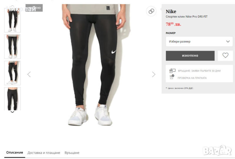Click the similar products rings icon
235x159 pixels.
point(151,11)
